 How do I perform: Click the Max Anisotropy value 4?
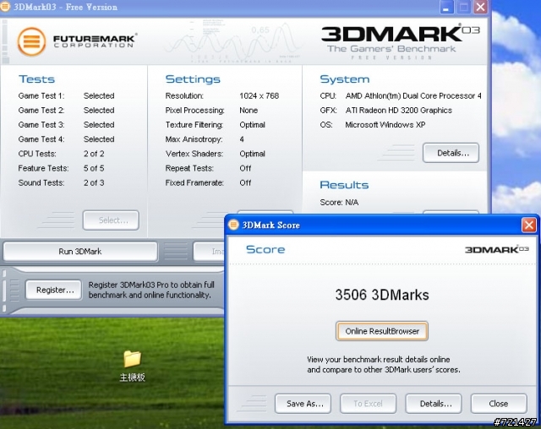click(242, 139)
